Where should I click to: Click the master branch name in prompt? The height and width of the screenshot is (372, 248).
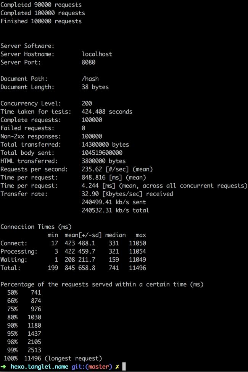coord(99,367)
